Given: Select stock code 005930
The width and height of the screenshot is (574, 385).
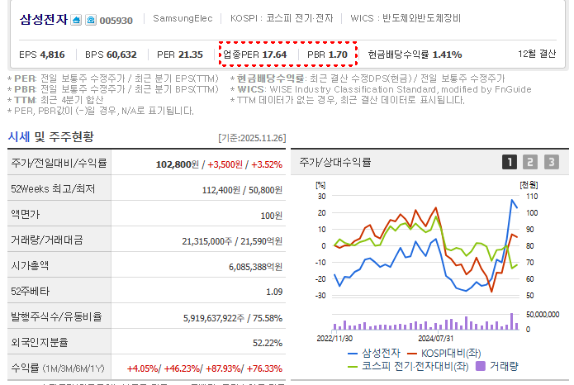Looking at the screenshot, I should 116,21.
